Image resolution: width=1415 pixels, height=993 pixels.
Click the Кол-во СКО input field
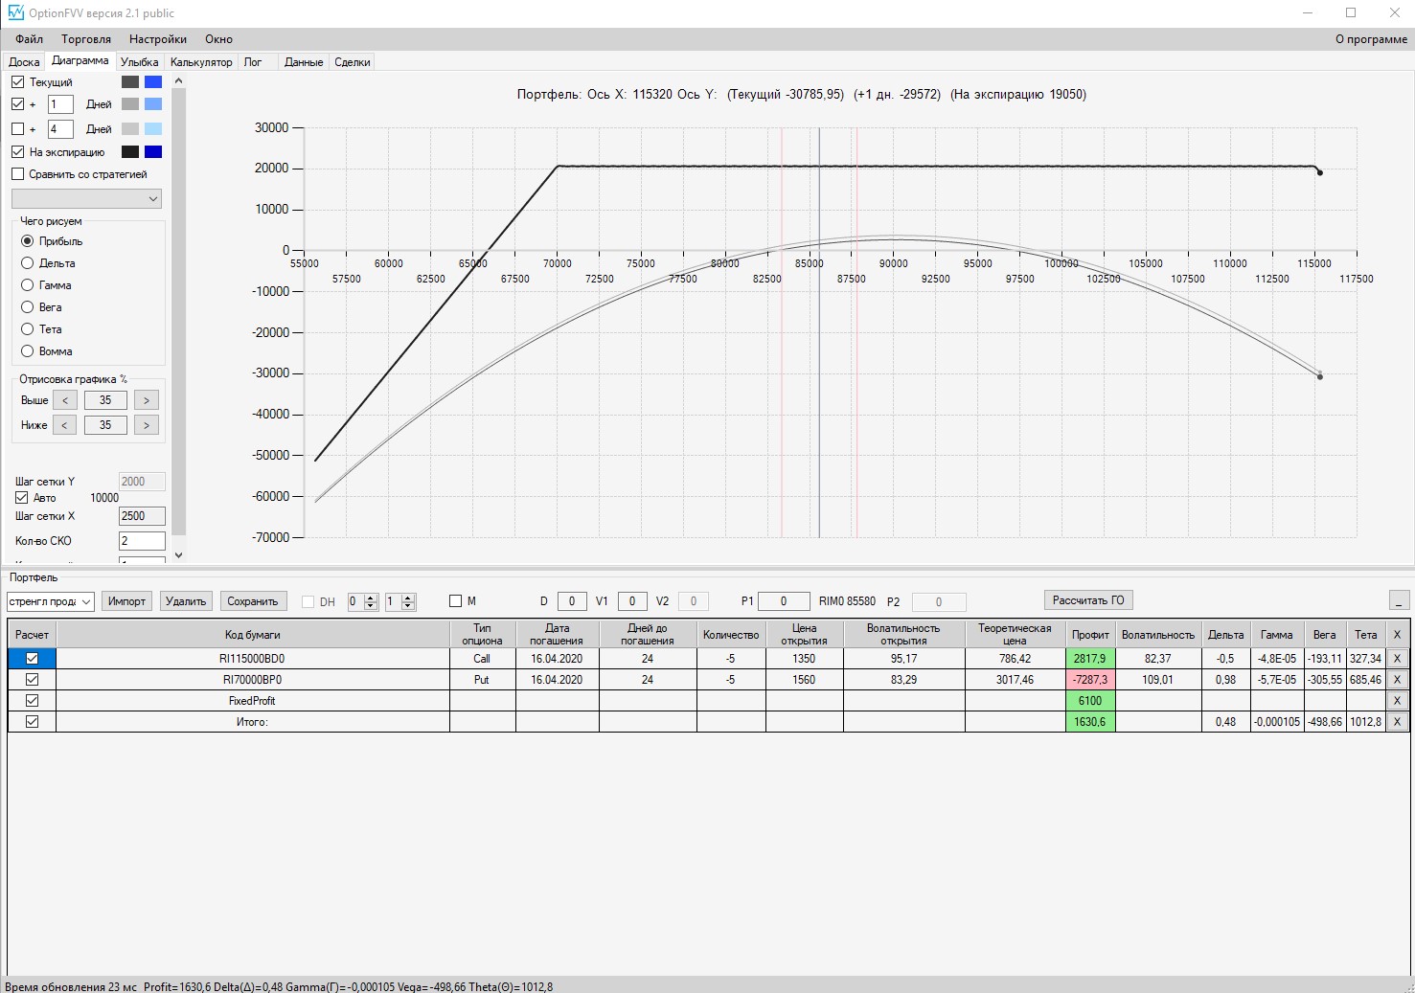click(x=142, y=541)
